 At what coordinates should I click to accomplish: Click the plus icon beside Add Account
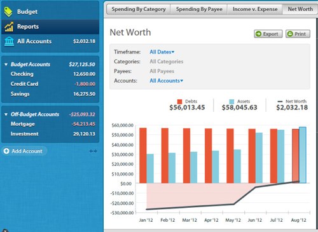[x=6, y=151]
